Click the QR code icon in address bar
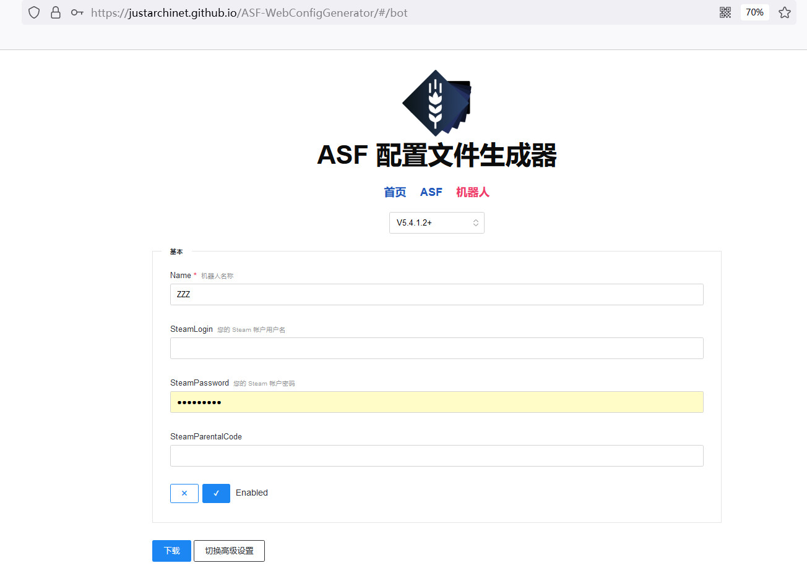 click(x=725, y=12)
